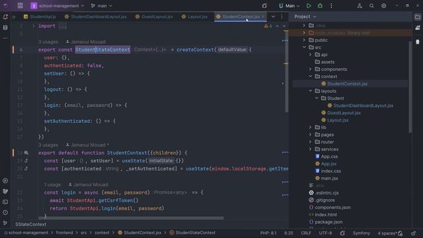Image resolution: width=423 pixels, height=238 pixels.
Task: Switch to the StudentApi.js tab
Action: click(40, 17)
